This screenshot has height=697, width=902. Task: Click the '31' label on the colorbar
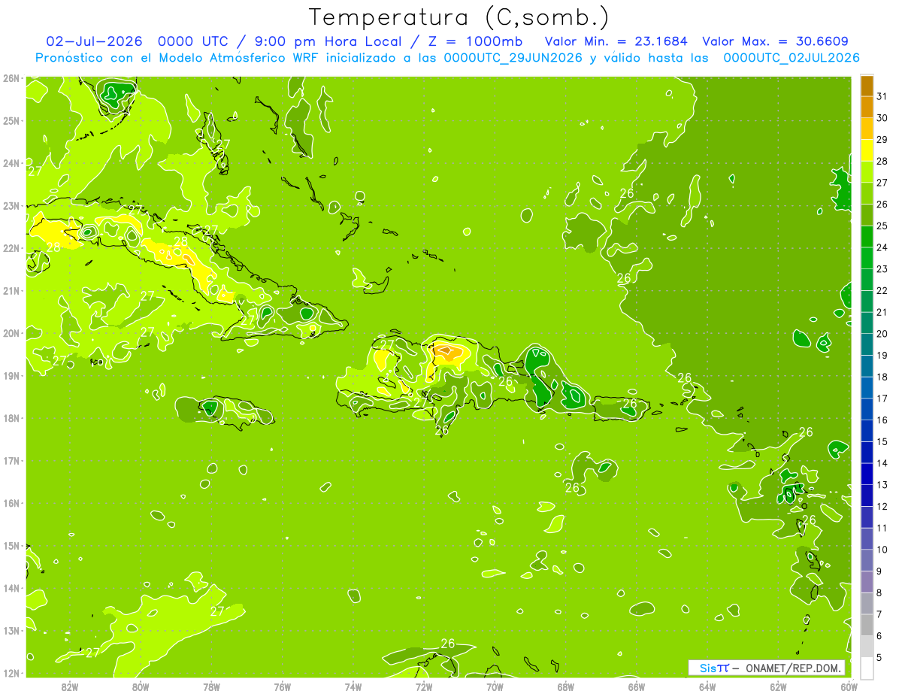click(x=882, y=96)
